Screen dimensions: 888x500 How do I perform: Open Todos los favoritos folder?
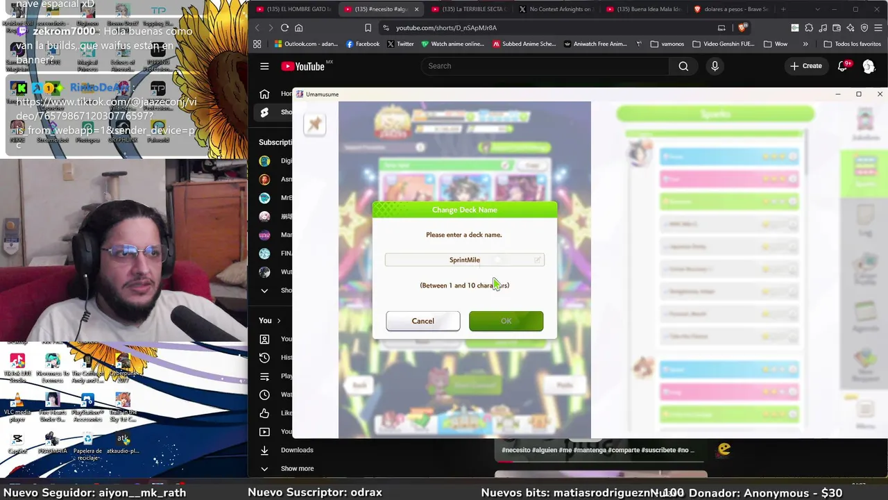coord(852,44)
